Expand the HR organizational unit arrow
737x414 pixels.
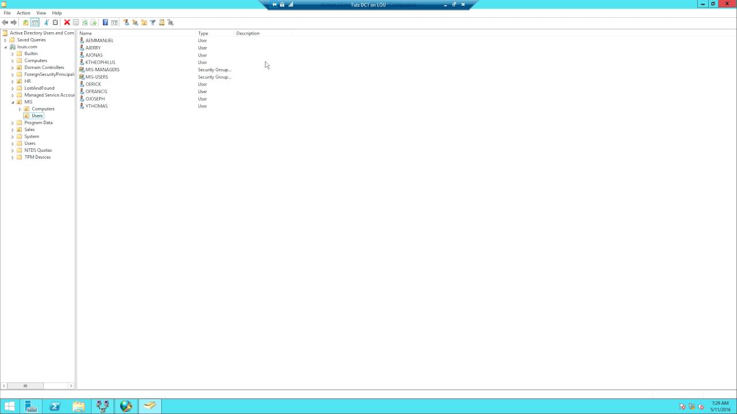pyautogui.click(x=13, y=82)
